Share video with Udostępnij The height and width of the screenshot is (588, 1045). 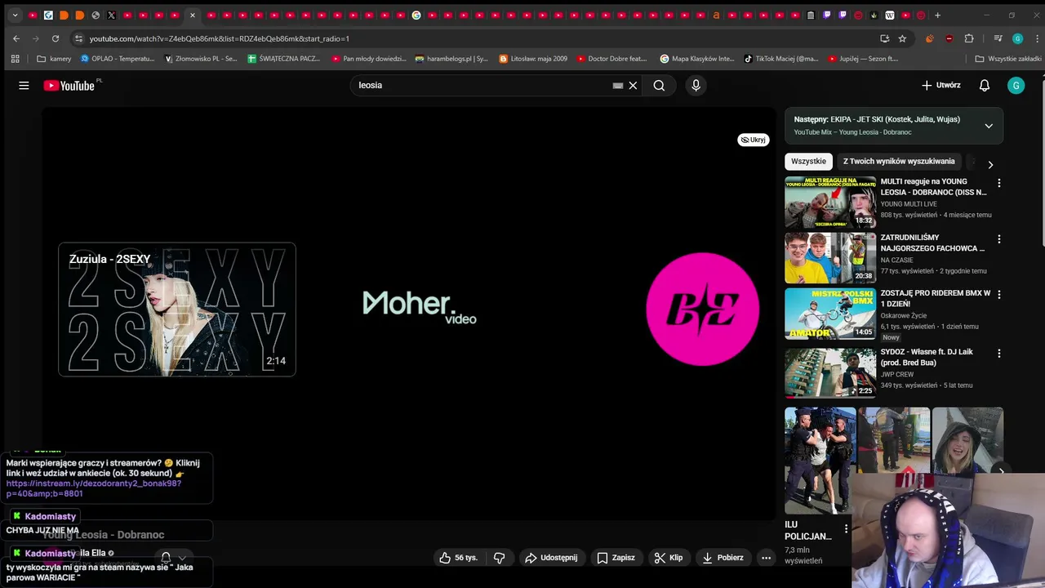[551, 558]
